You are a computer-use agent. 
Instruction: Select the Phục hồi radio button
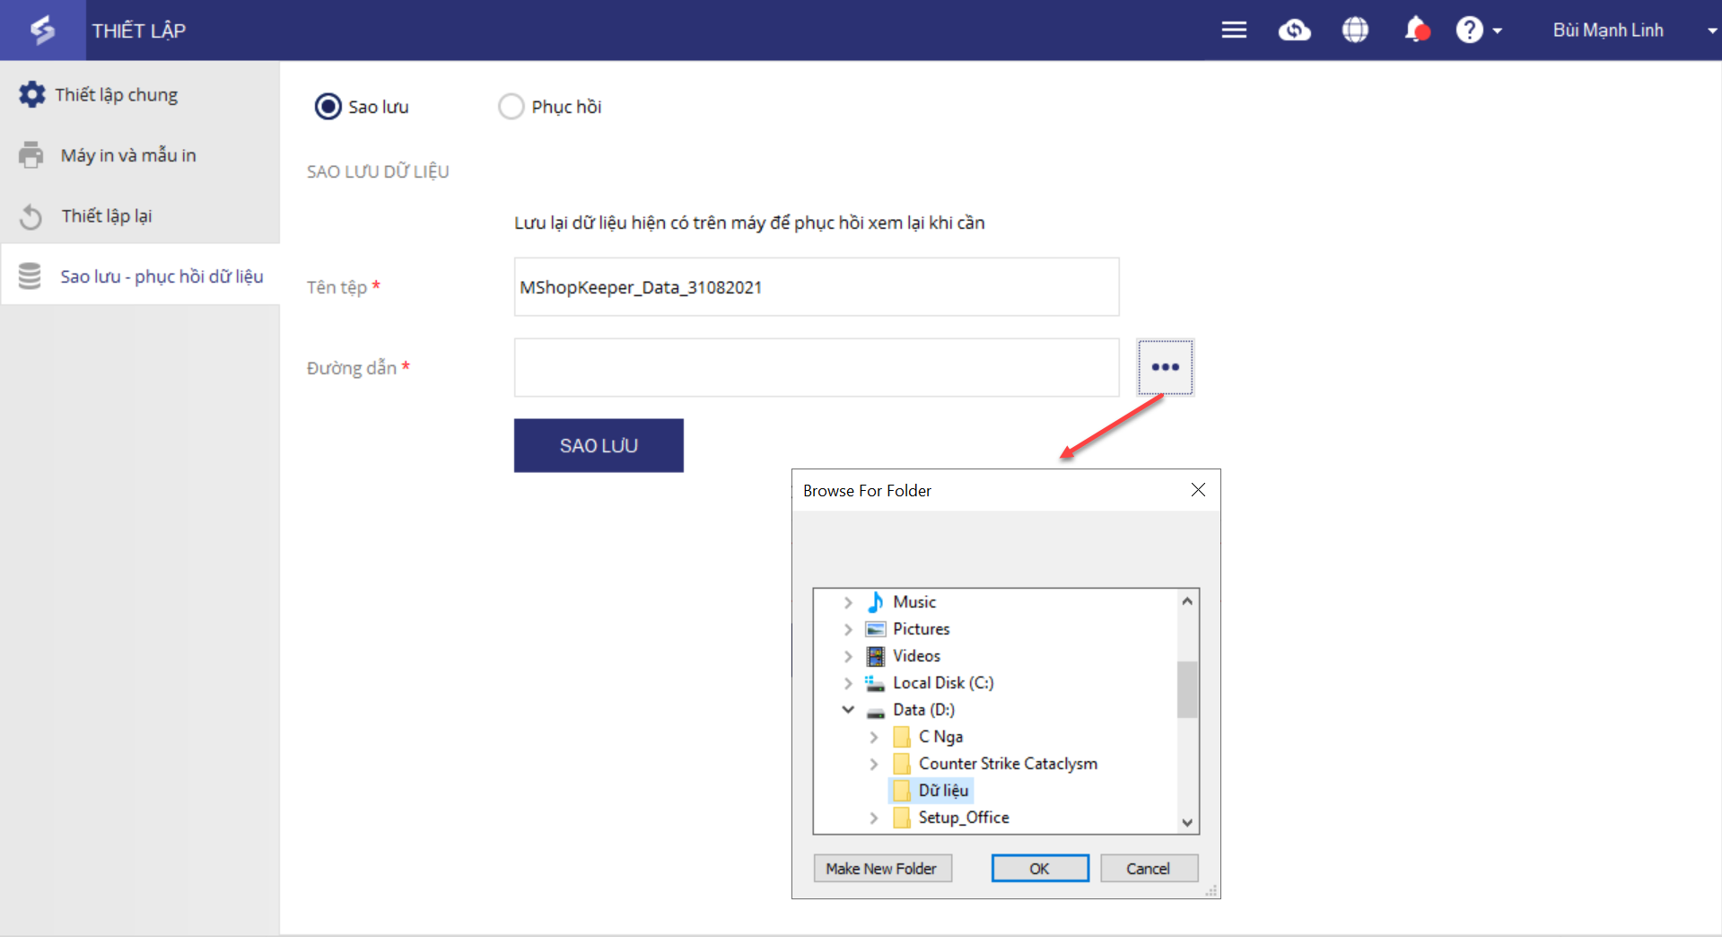click(x=511, y=107)
